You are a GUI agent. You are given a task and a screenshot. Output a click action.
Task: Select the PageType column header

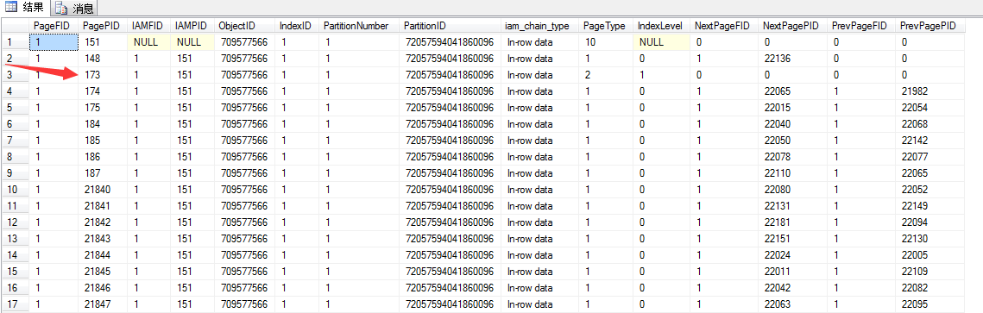[x=607, y=26]
